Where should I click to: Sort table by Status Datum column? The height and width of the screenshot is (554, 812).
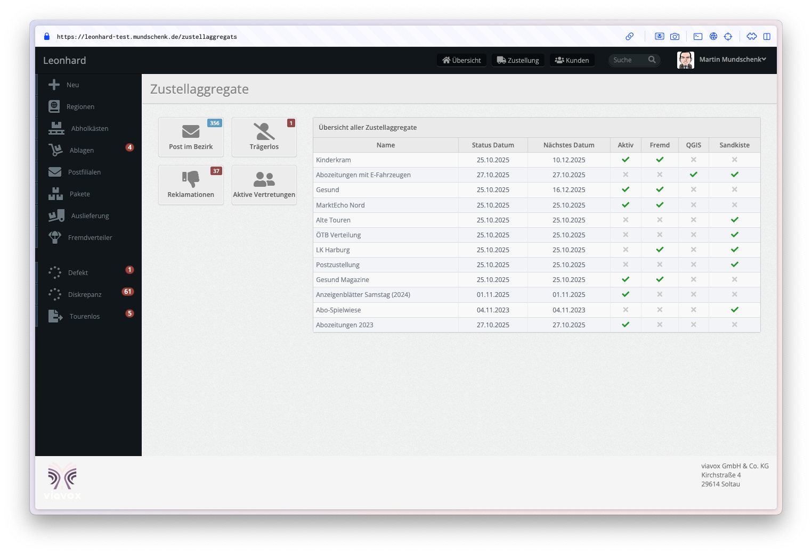click(x=493, y=145)
